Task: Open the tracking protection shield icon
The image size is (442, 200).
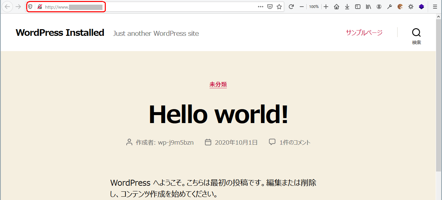Action: pyautogui.click(x=30, y=7)
